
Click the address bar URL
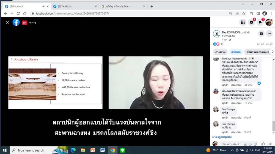[72, 13]
